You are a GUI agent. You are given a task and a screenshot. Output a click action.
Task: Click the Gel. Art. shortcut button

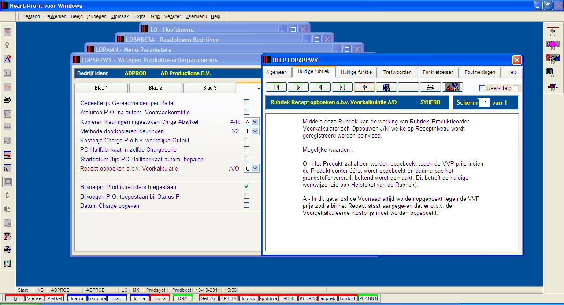click(x=209, y=298)
